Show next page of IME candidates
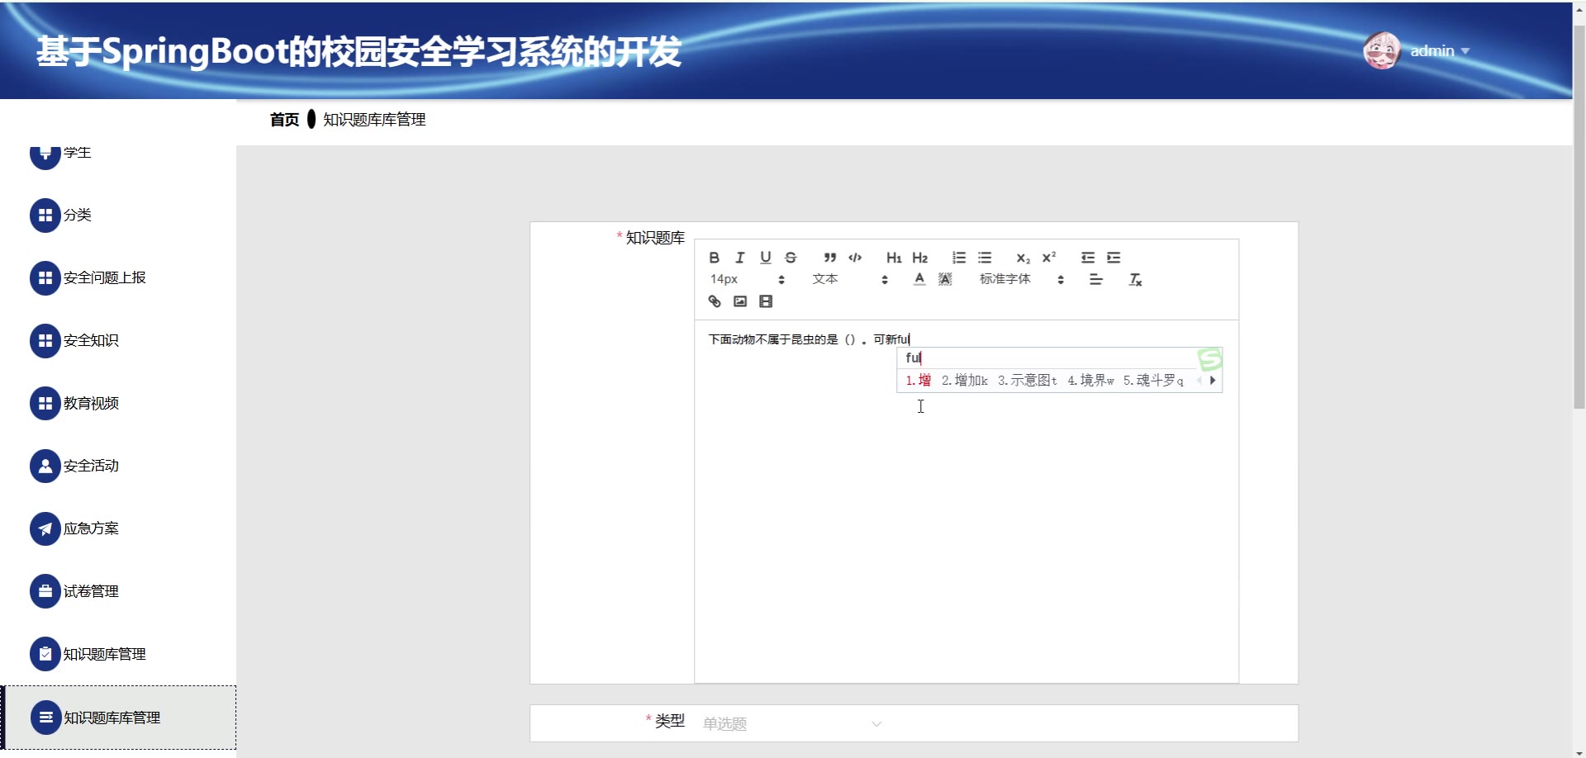The width and height of the screenshot is (1586, 758). coord(1213,381)
